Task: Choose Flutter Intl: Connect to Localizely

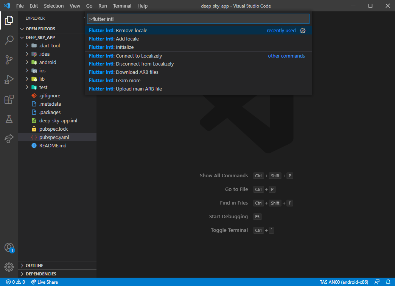Action: coord(198,56)
